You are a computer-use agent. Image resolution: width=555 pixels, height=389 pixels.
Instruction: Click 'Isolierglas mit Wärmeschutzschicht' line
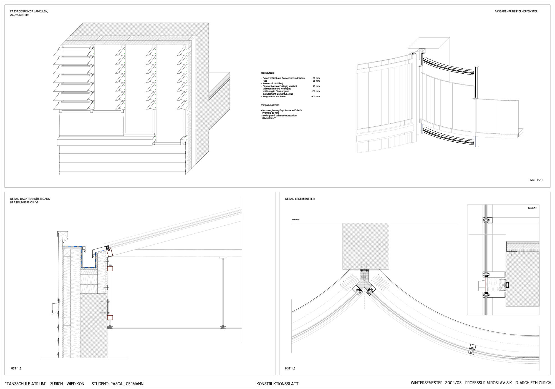point(279,116)
